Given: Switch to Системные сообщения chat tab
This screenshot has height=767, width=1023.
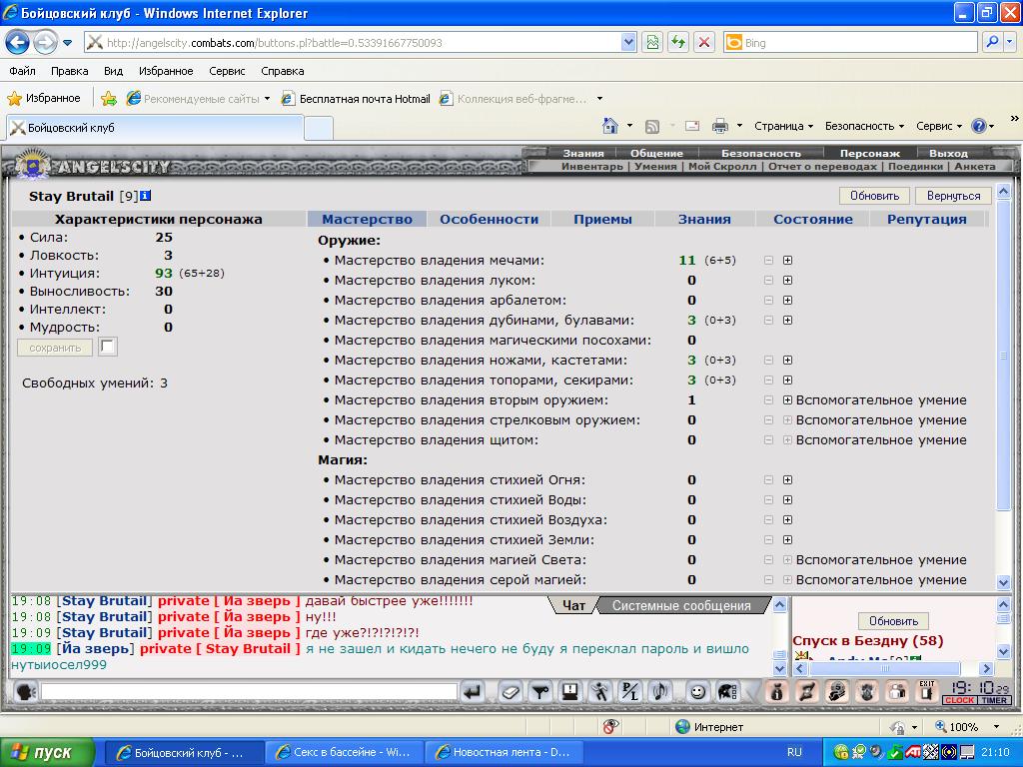Looking at the screenshot, I should (681, 606).
